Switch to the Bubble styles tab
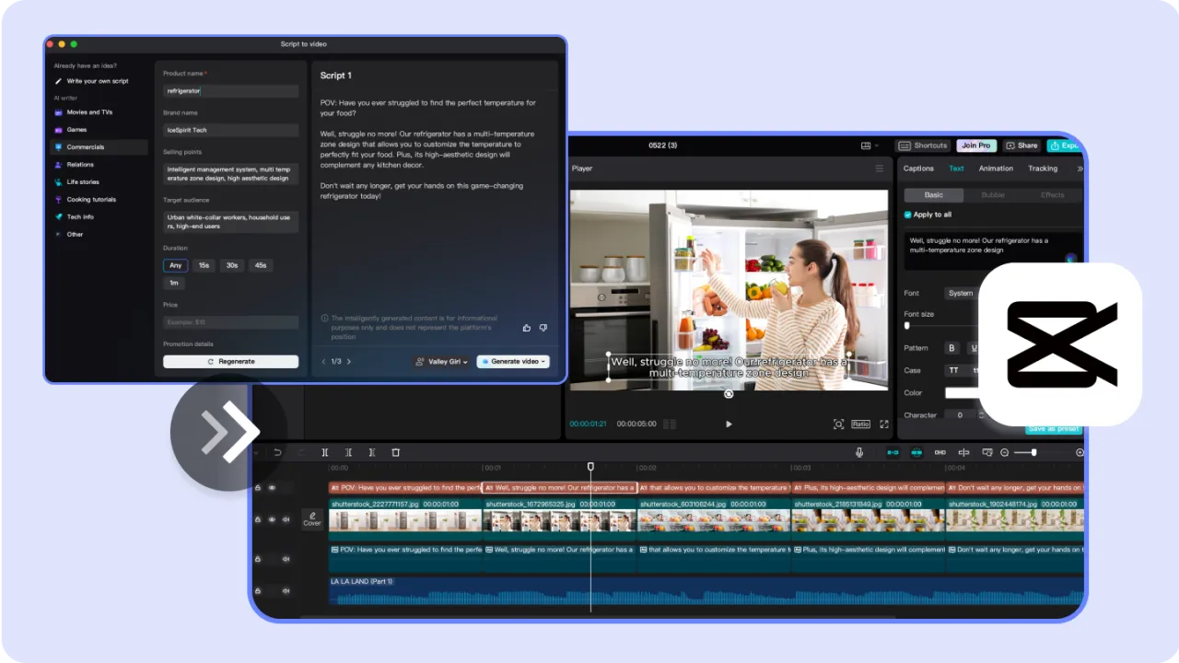Image resolution: width=1179 pixels, height=663 pixels. [x=992, y=194]
